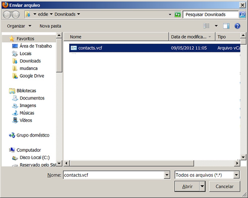Open the Organizar dropdown menu
This screenshot has width=248, height=198.
tap(19, 26)
